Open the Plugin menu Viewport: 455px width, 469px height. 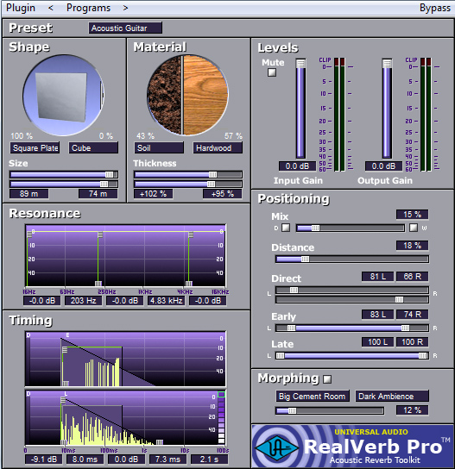click(21, 8)
